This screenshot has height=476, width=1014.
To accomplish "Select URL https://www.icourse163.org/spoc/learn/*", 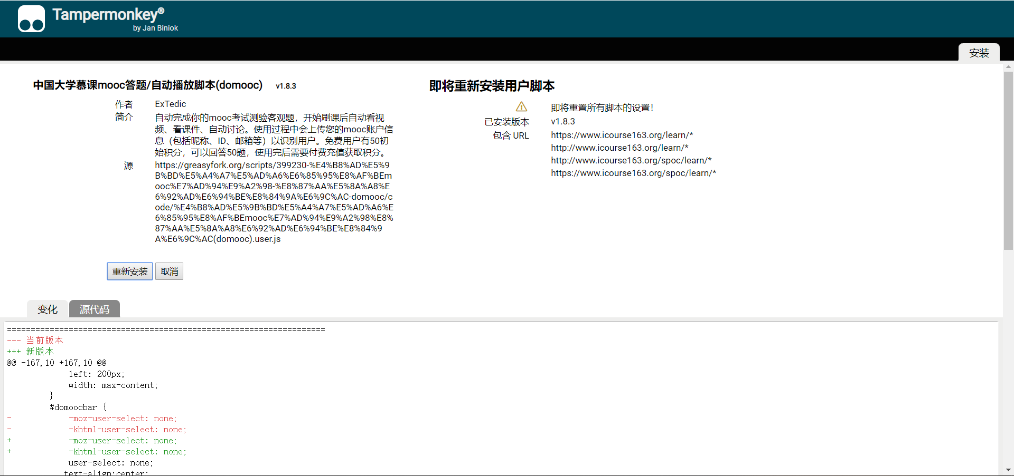I will (634, 173).
